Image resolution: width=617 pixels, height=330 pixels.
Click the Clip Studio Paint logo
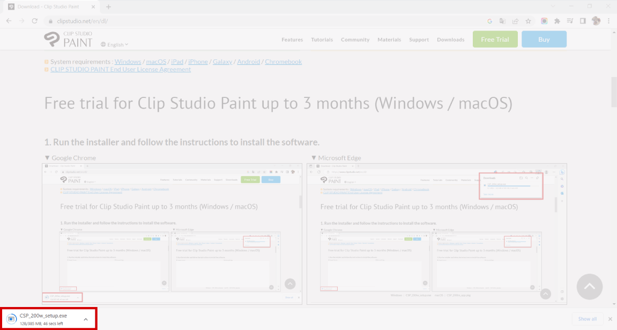tap(68, 39)
